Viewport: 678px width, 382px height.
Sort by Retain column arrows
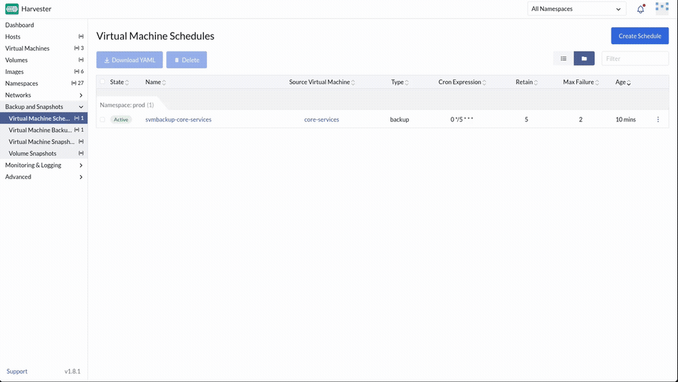pos(536,82)
